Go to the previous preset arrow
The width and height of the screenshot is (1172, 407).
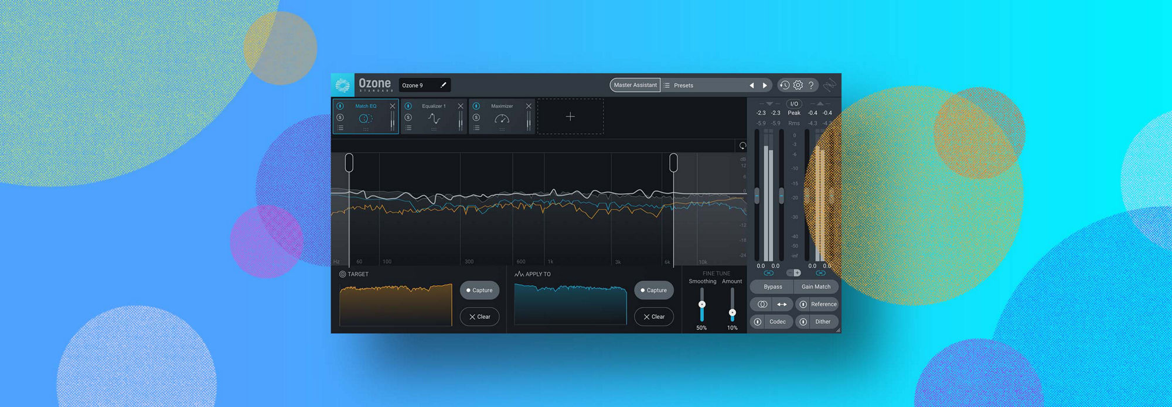pyautogui.click(x=751, y=85)
